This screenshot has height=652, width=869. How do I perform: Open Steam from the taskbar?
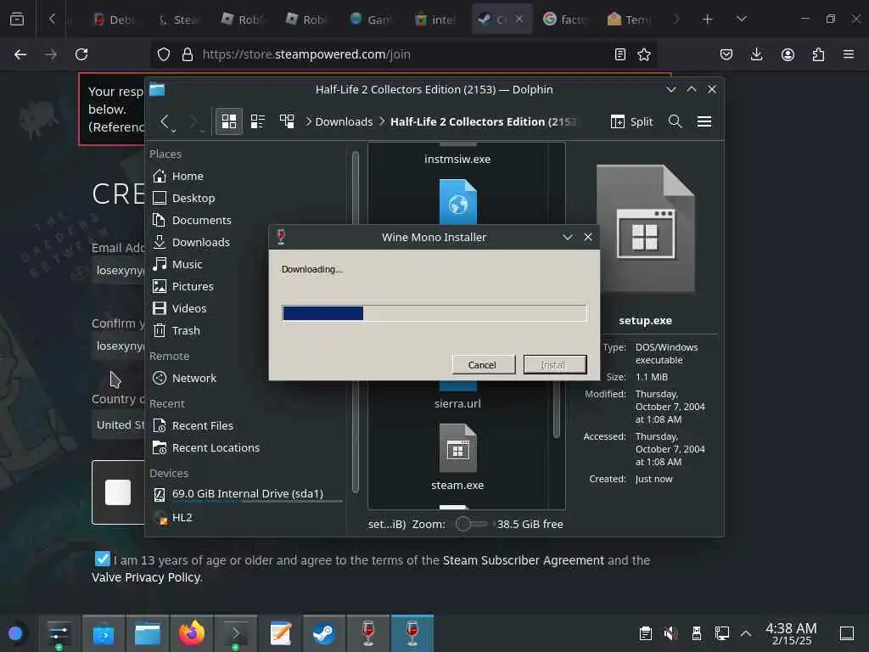point(324,633)
